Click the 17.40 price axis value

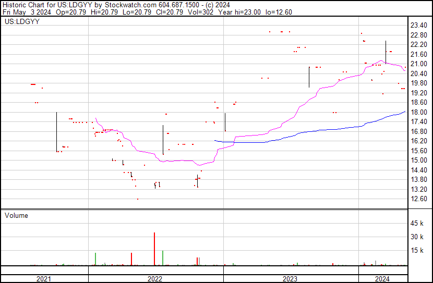pos(418,121)
